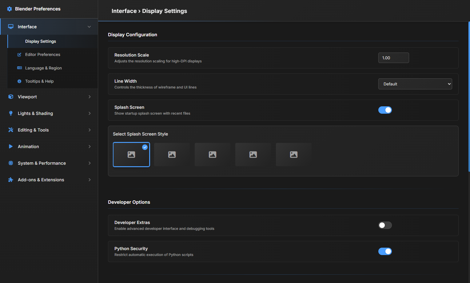Expand the Viewport section chevron
This screenshot has height=283, width=470.
tap(90, 97)
